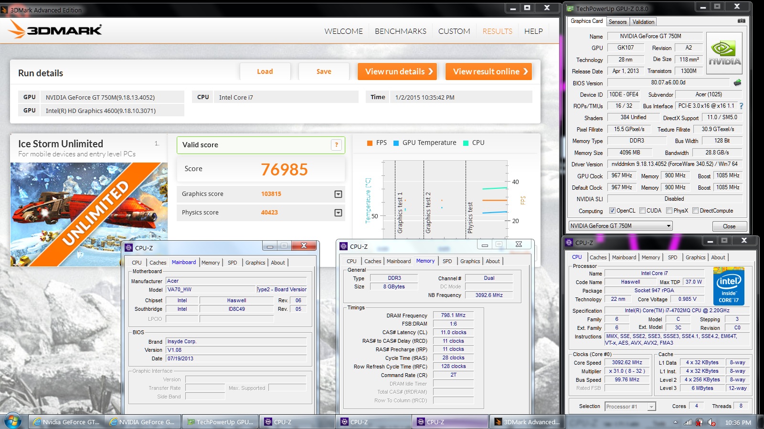The height and width of the screenshot is (429, 764).
Task: Expand the Physics score details
Action: (338, 213)
